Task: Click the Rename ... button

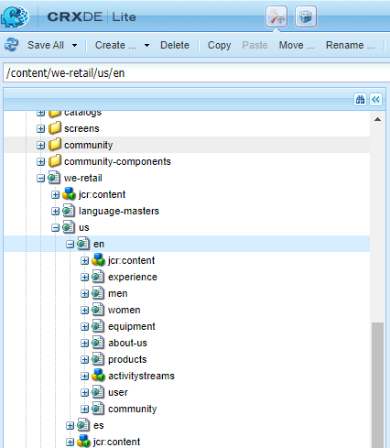Action: pos(350,45)
